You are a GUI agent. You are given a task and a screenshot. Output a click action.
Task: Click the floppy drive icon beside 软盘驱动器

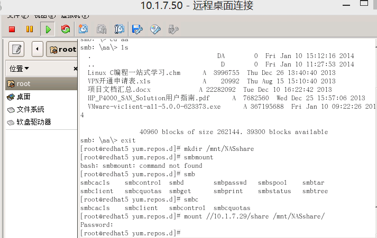(11, 122)
